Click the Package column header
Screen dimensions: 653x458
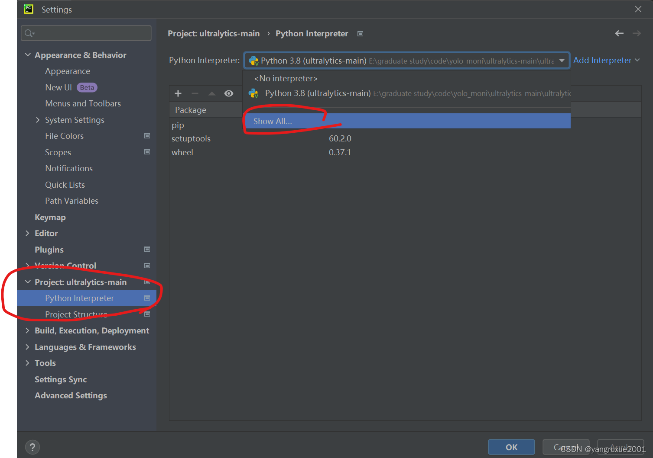(x=191, y=110)
